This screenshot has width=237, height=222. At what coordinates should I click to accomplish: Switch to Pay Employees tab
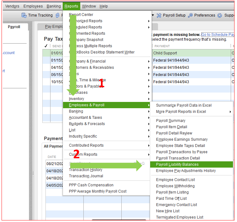pos(54,27)
